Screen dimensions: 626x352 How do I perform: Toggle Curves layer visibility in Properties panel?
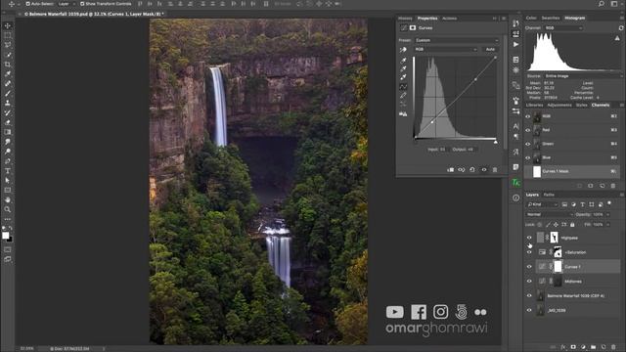click(484, 169)
